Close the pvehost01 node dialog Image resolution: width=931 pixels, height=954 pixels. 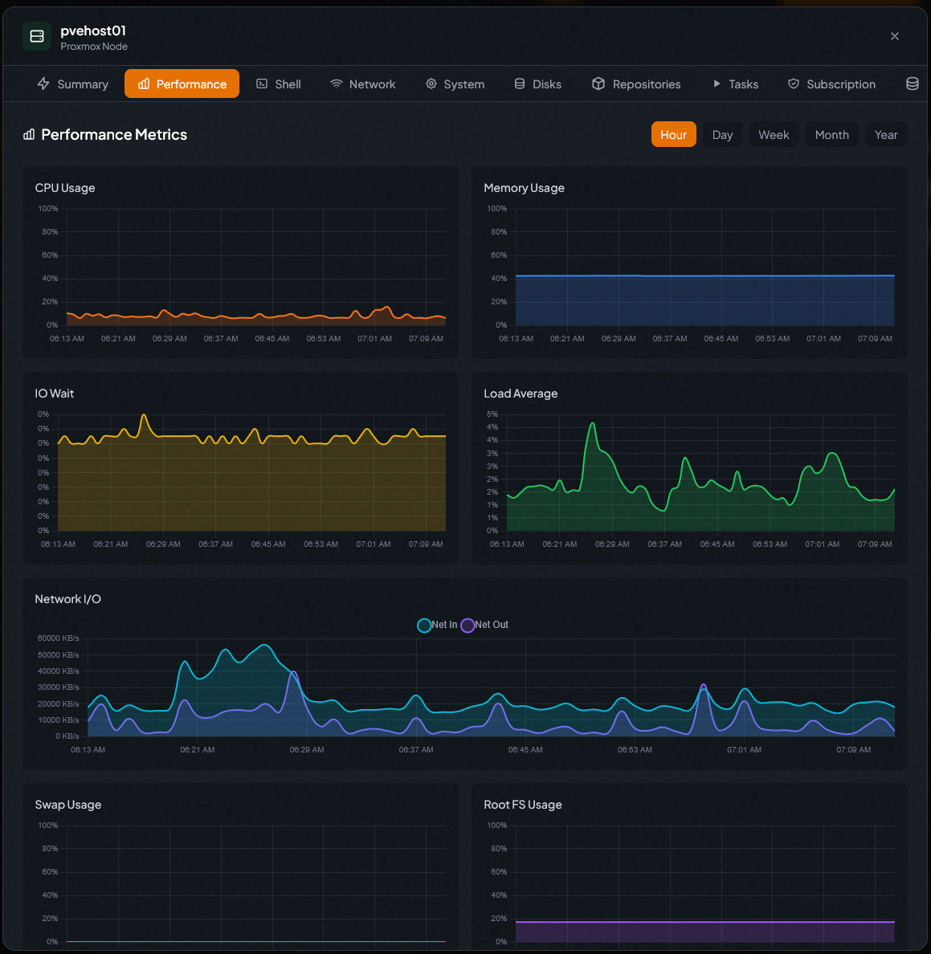tap(895, 36)
